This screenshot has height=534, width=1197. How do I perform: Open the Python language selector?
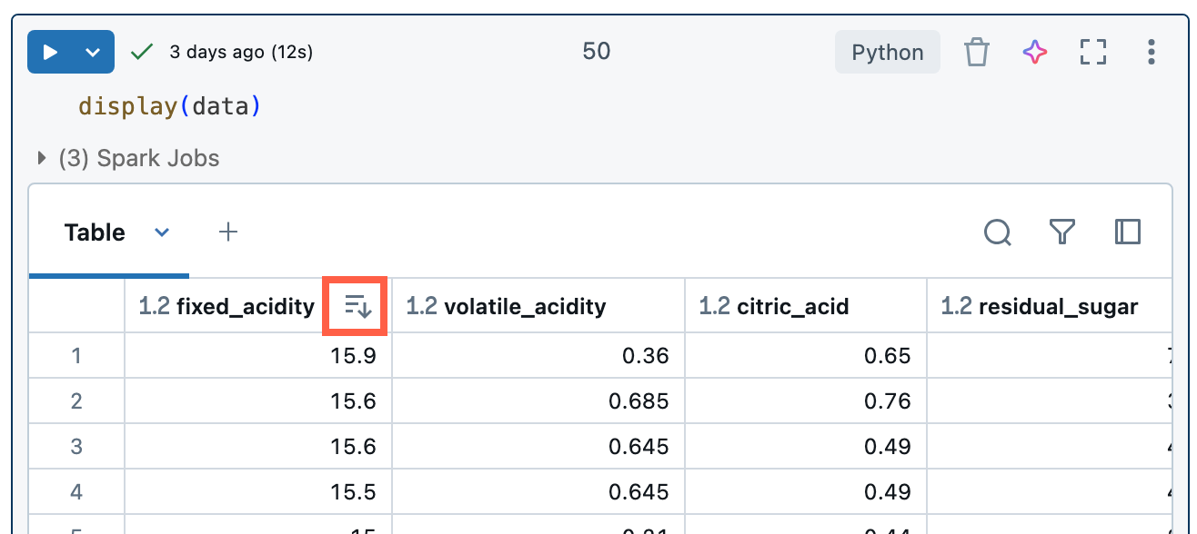[887, 52]
